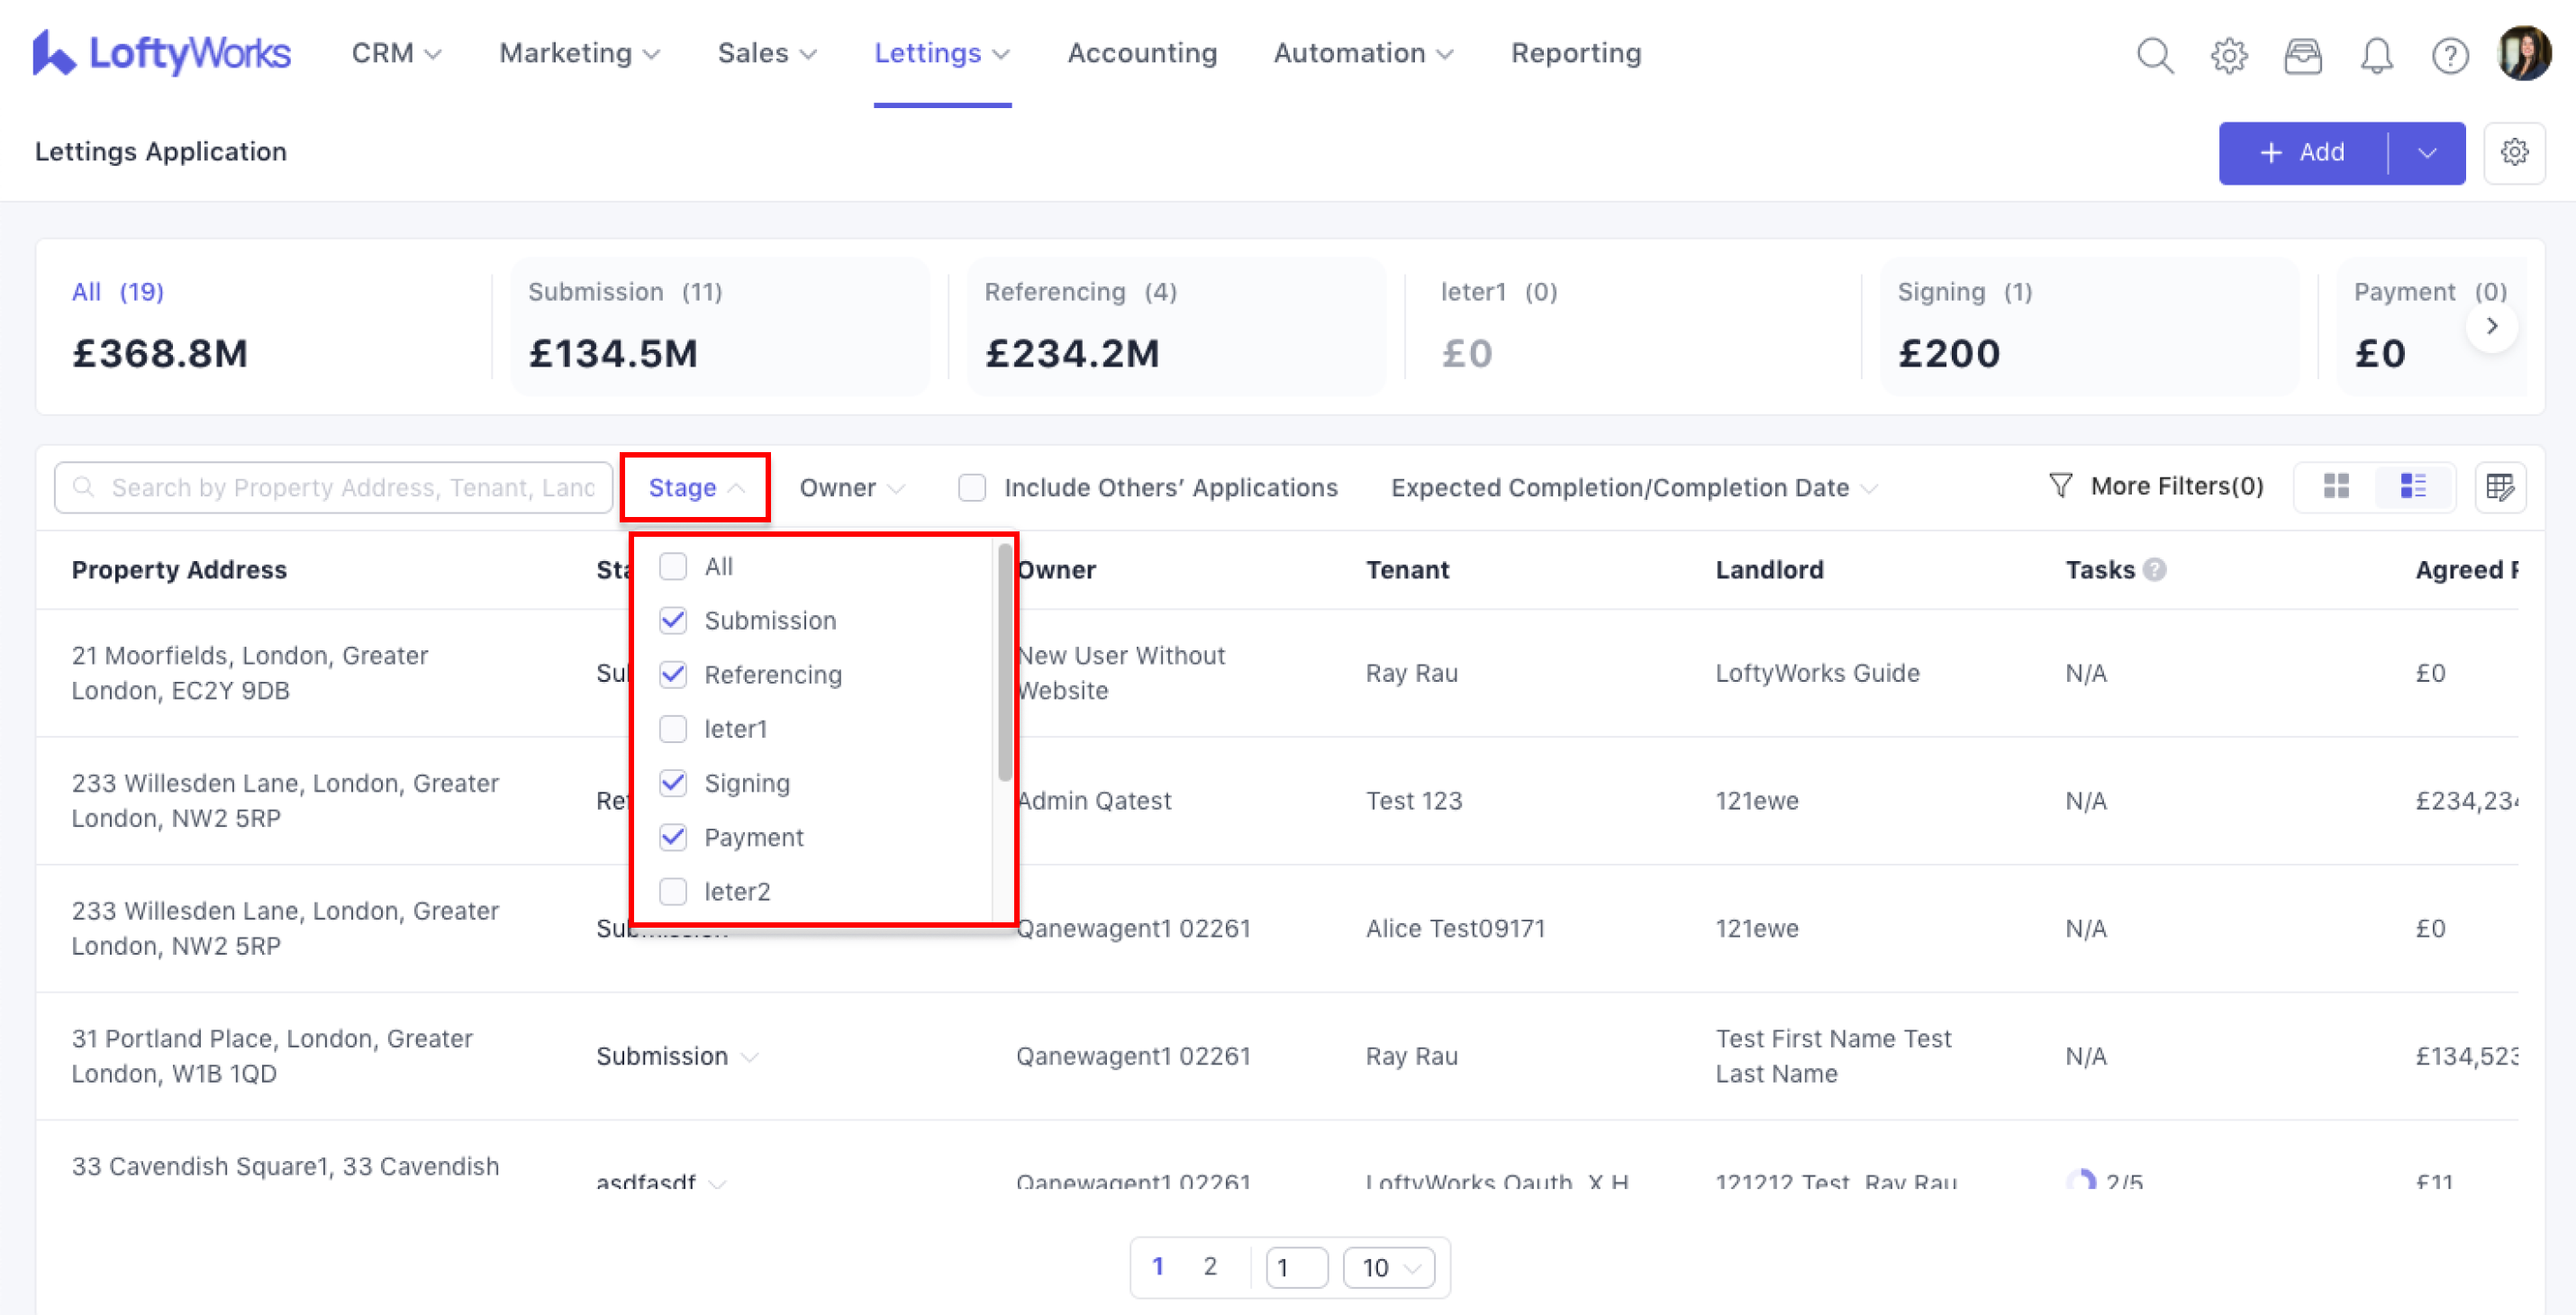
Task: Open the search magnifier in top bar
Action: (x=2154, y=55)
